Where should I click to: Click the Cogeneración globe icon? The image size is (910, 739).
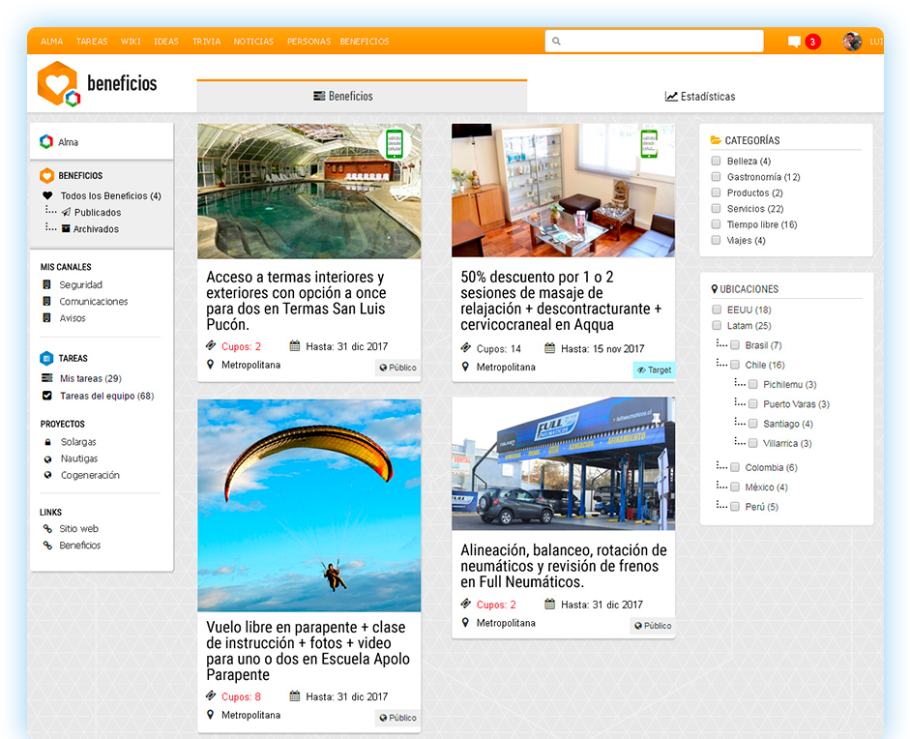click(x=48, y=475)
